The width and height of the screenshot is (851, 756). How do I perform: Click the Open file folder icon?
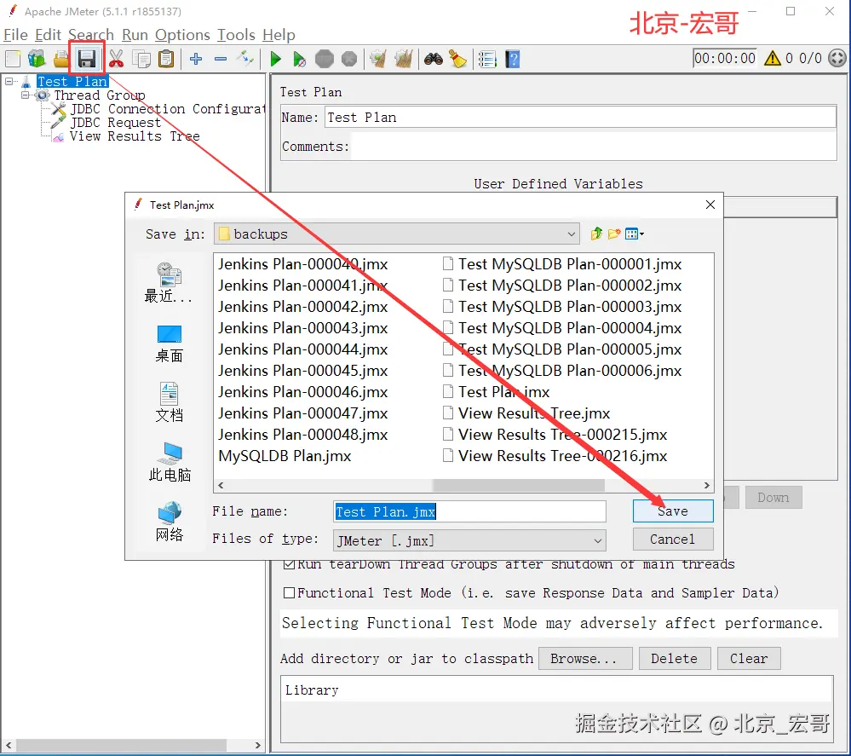coord(61,59)
